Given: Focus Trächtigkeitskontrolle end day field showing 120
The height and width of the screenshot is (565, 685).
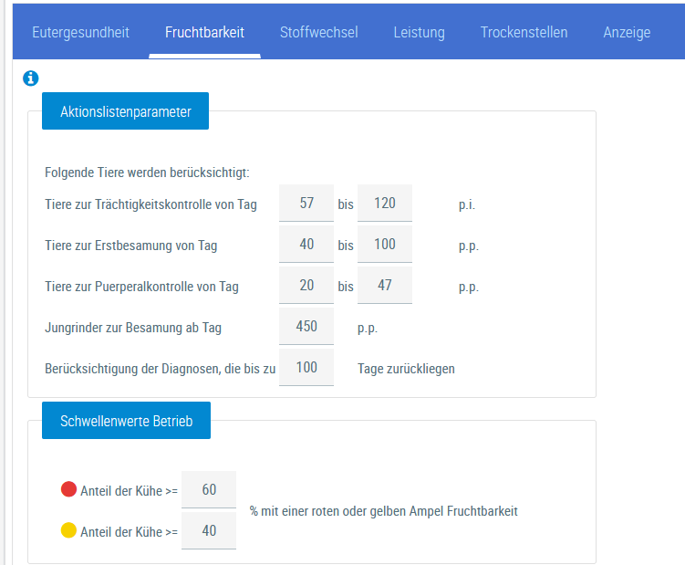Looking at the screenshot, I should [x=385, y=204].
